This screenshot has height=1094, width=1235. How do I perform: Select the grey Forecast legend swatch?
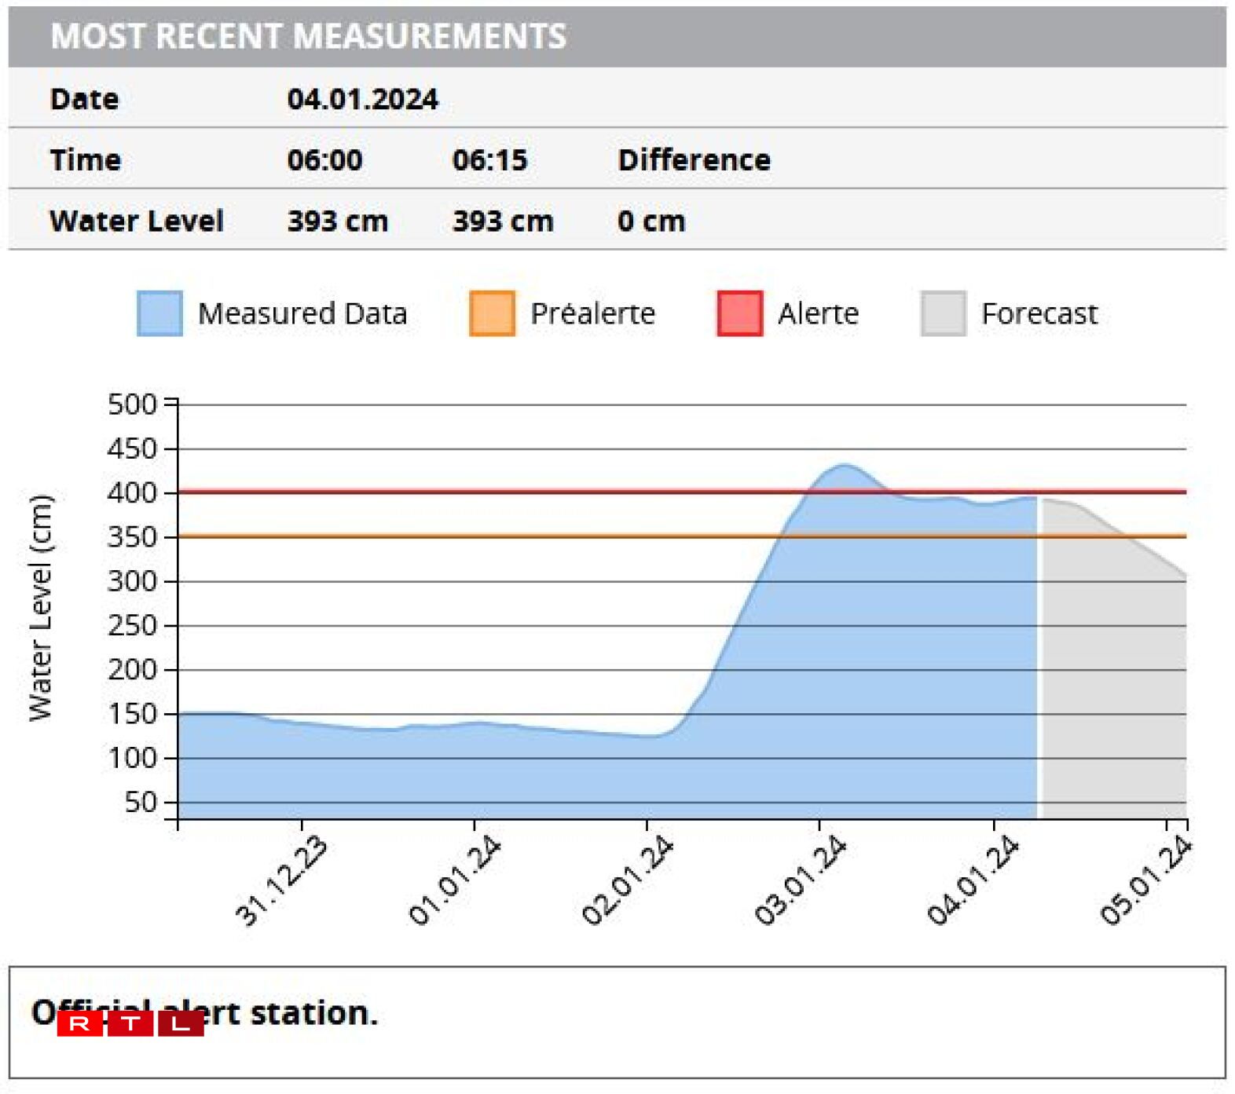[943, 313]
